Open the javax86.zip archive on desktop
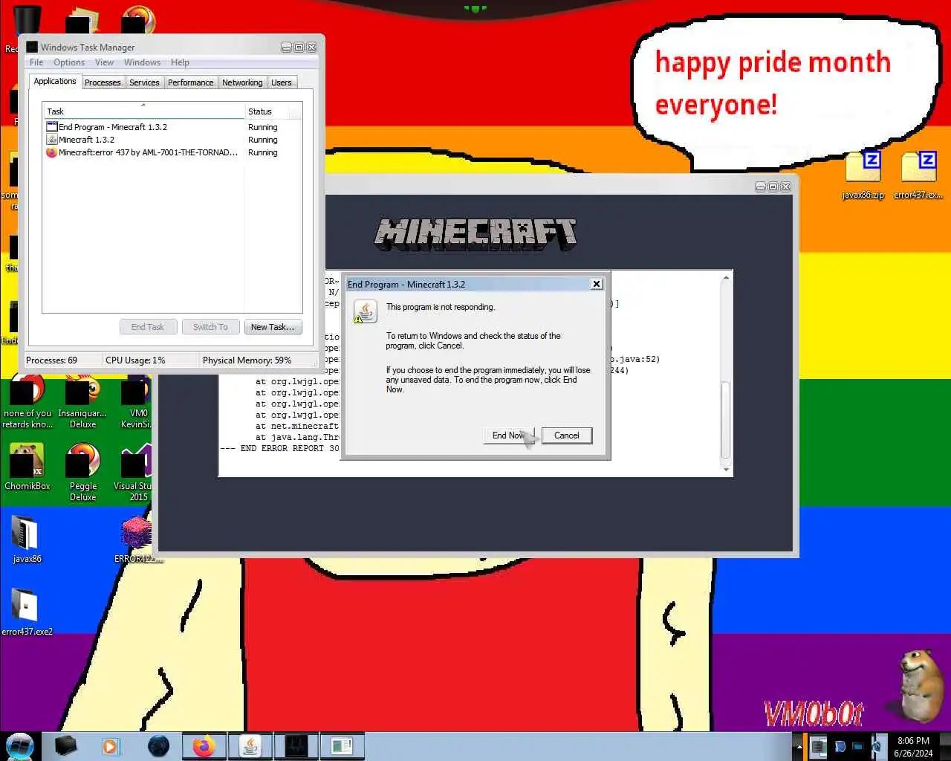The width and height of the screenshot is (951, 761). pos(863,175)
